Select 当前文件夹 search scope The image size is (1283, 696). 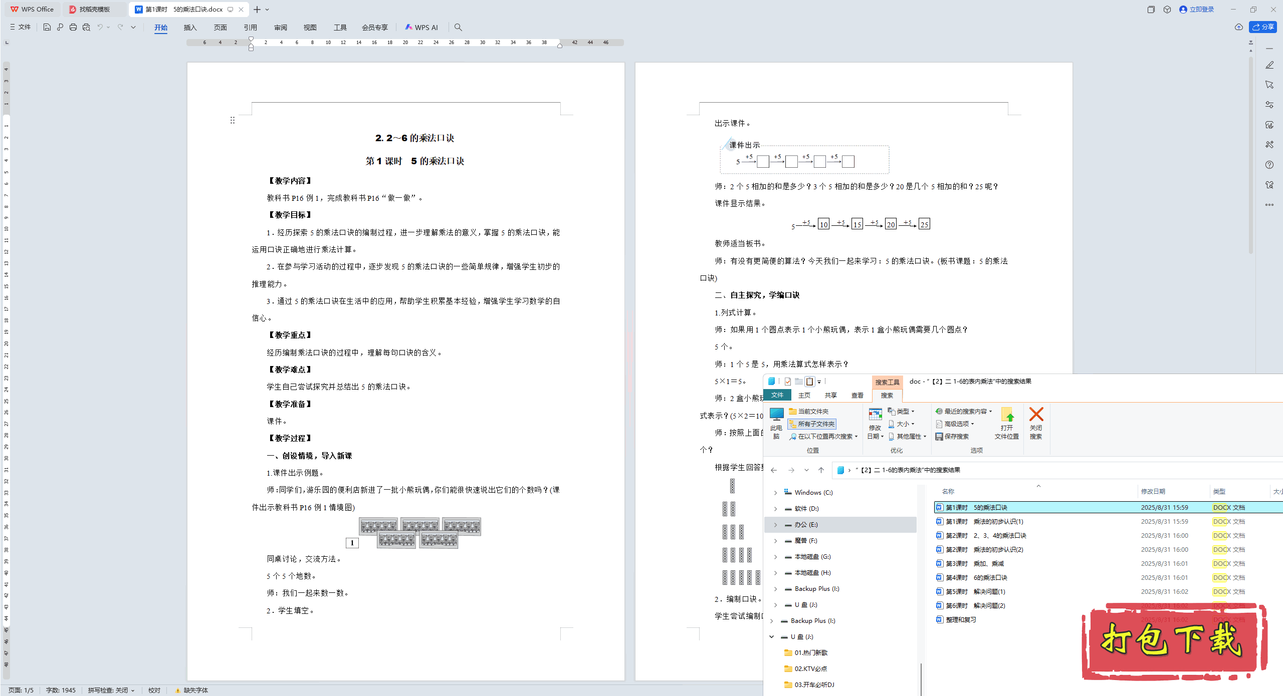[x=809, y=411]
